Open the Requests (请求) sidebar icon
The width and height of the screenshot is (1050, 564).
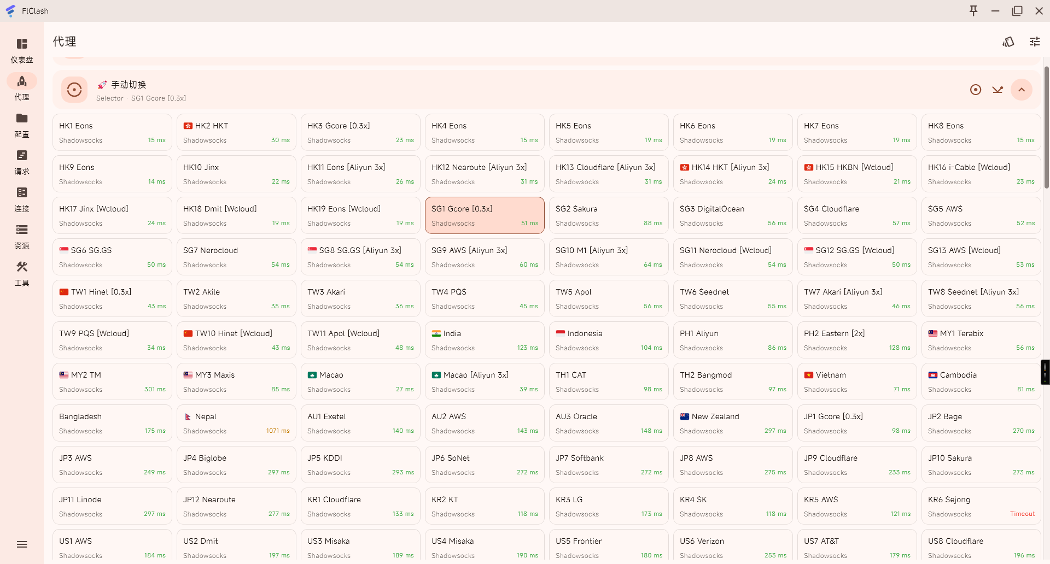(x=22, y=155)
